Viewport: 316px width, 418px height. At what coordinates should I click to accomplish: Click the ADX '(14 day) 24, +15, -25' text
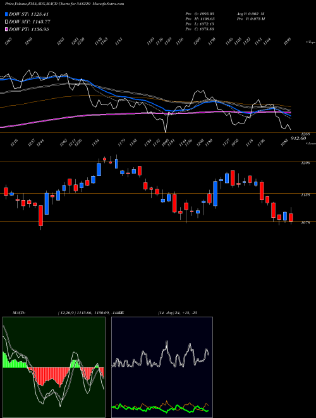point(178,313)
